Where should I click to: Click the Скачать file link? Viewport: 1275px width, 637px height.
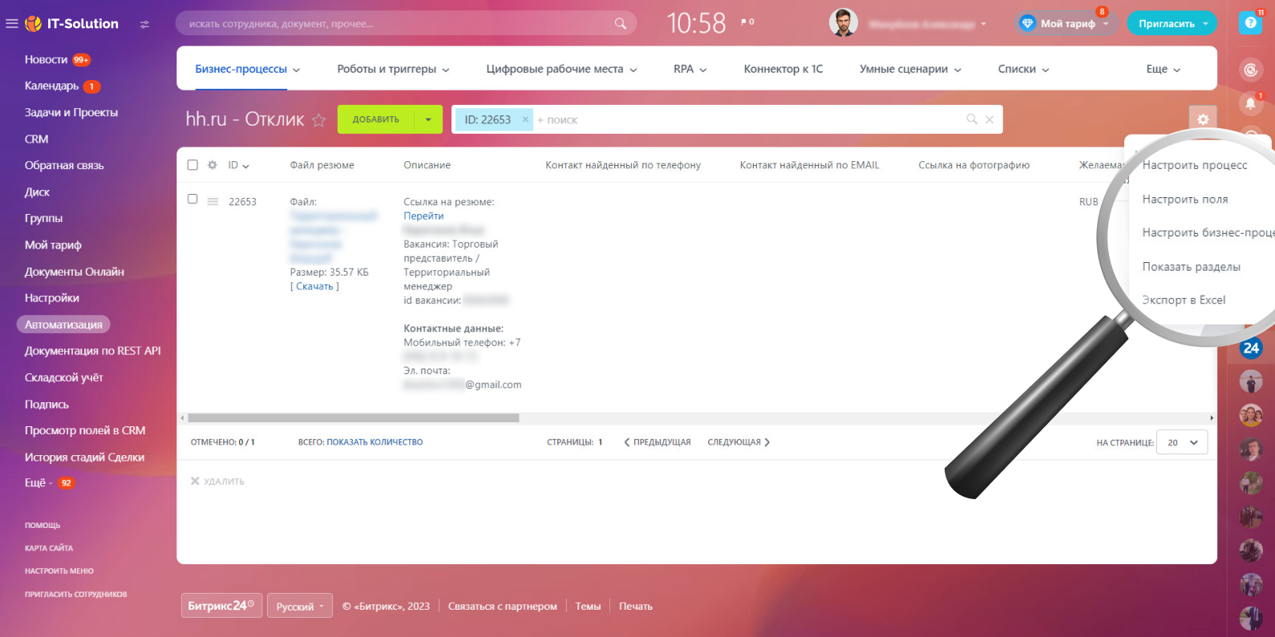314,286
